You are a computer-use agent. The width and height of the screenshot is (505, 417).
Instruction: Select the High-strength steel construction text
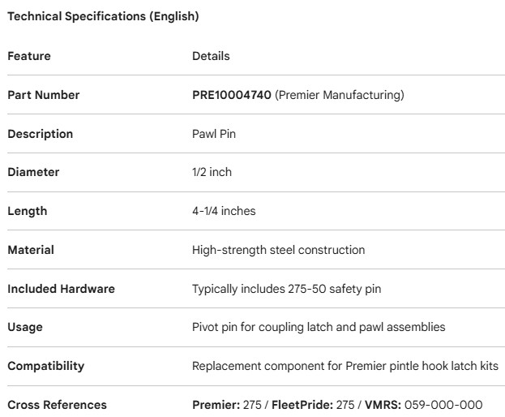tap(278, 250)
